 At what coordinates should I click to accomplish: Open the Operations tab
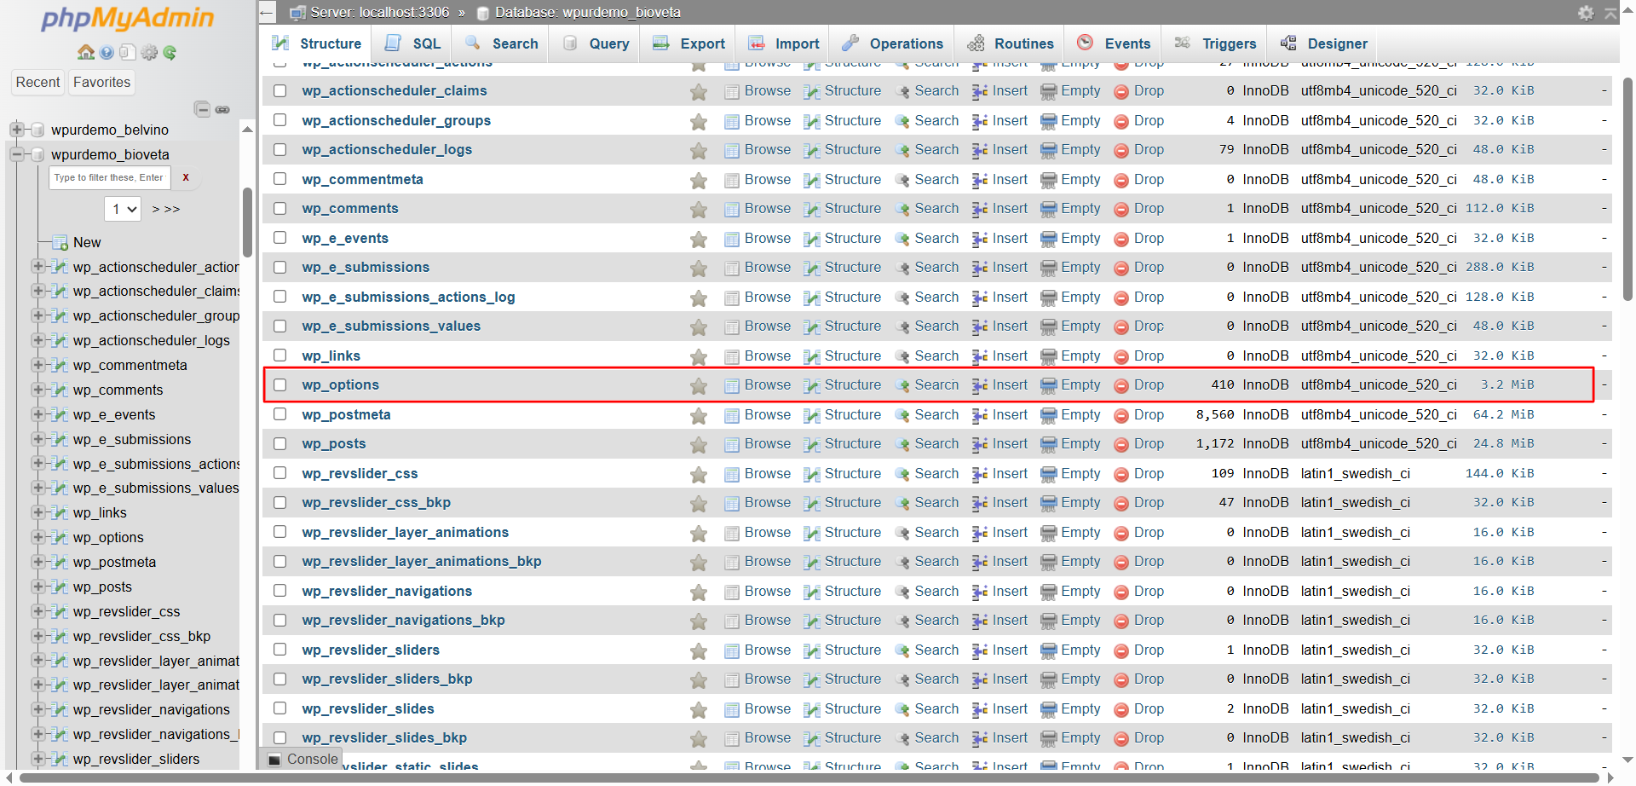(x=892, y=43)
